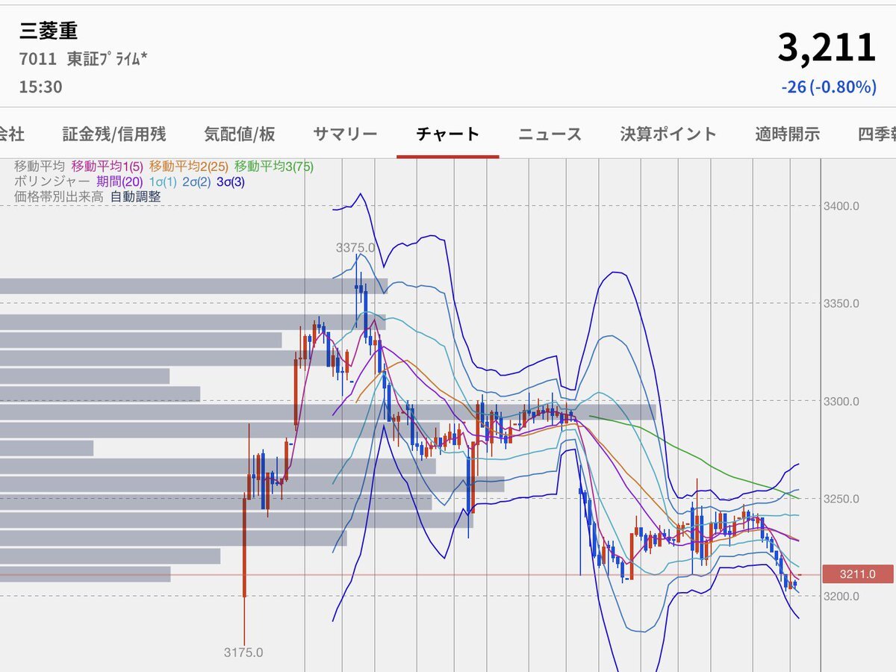This screenshot has width=896, height=672.
Task: Click the 移動平均1(5) legend label
Action: pos(107,167)
